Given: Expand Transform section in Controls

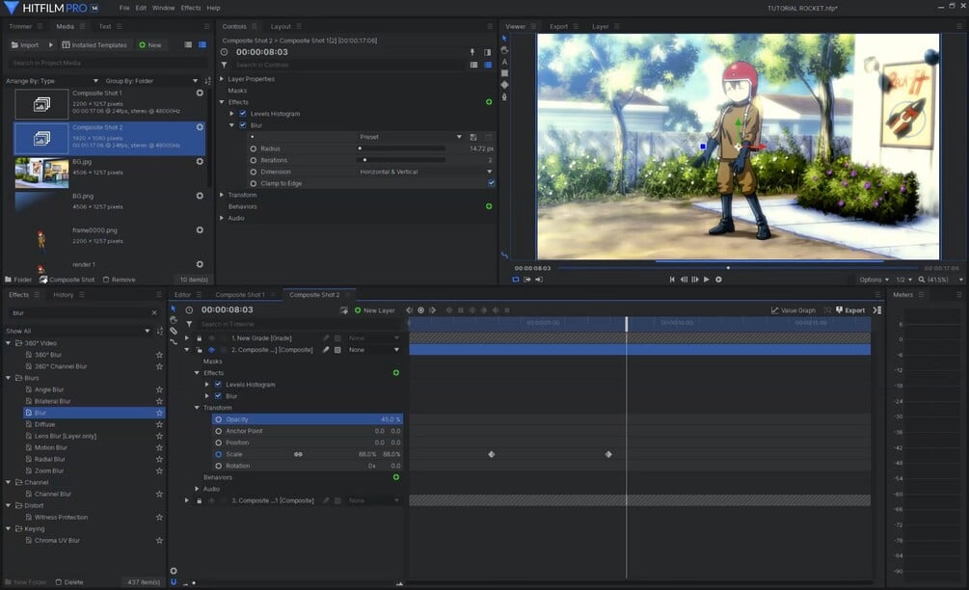Looking at the screenshot, I should coord(222,196).
